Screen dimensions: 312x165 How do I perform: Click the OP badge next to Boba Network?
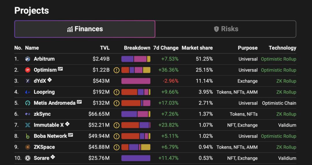(70, 135)
